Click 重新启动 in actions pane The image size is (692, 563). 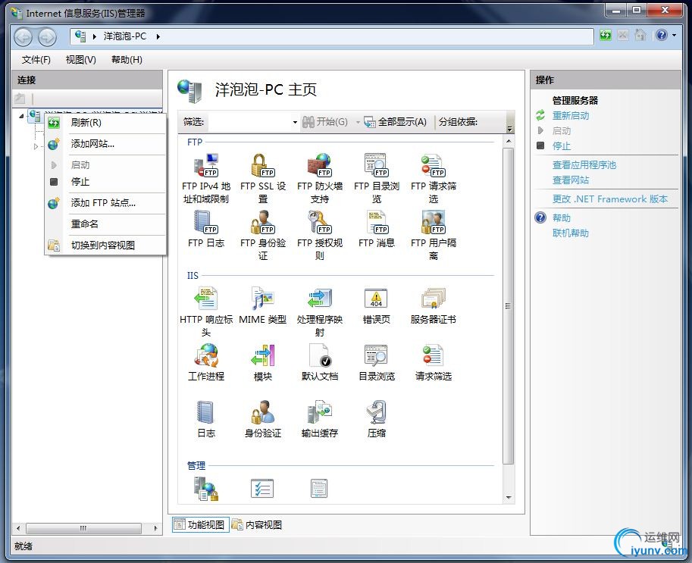[571, 116]
